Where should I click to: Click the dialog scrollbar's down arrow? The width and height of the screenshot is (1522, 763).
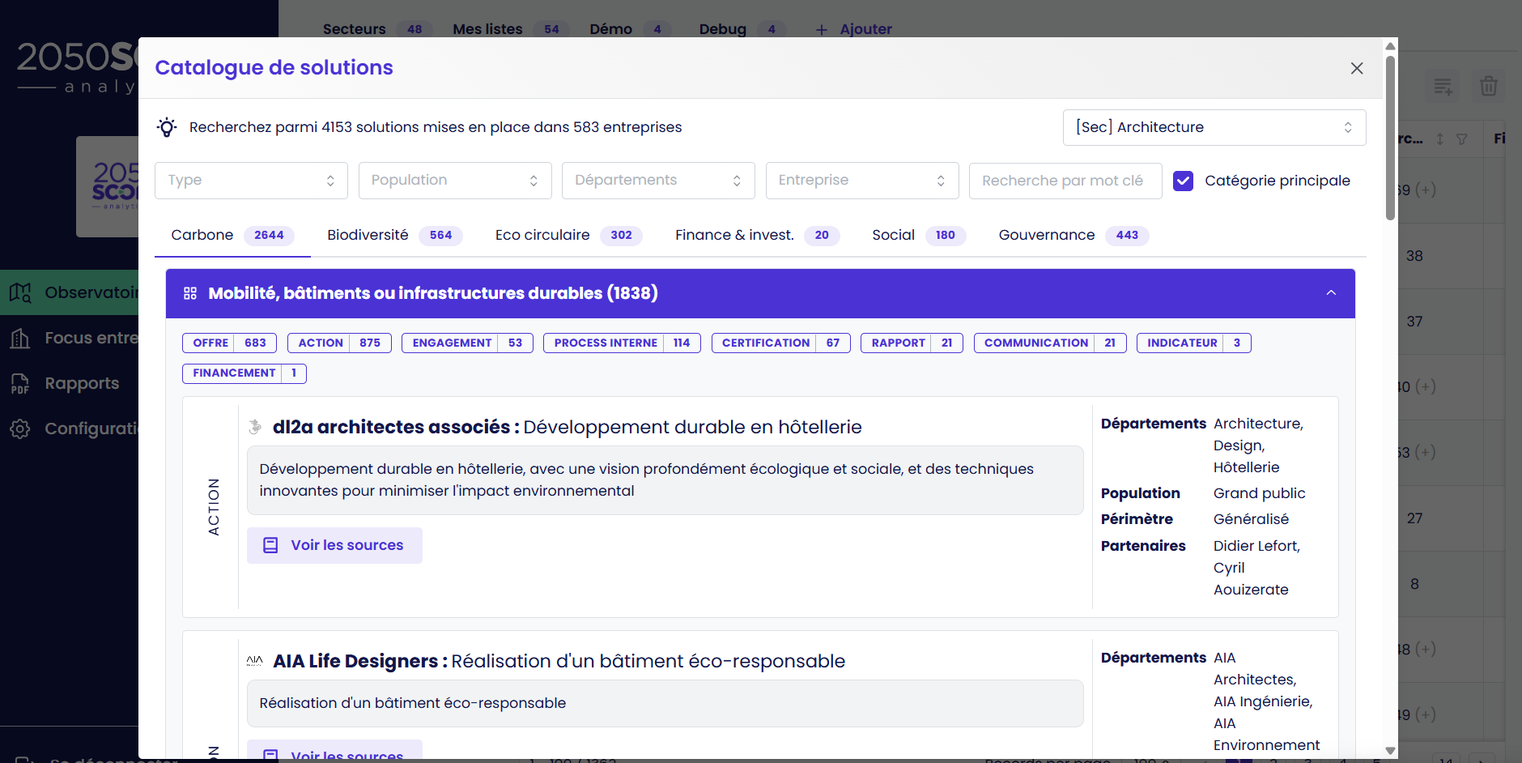pyautogui.click(x=1391, y=750)
